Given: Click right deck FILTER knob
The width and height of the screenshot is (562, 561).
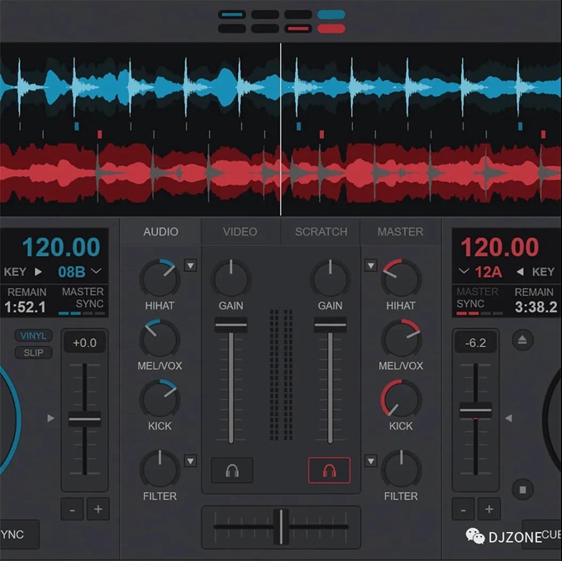Looking at the screenshot, I should [401, 468].
